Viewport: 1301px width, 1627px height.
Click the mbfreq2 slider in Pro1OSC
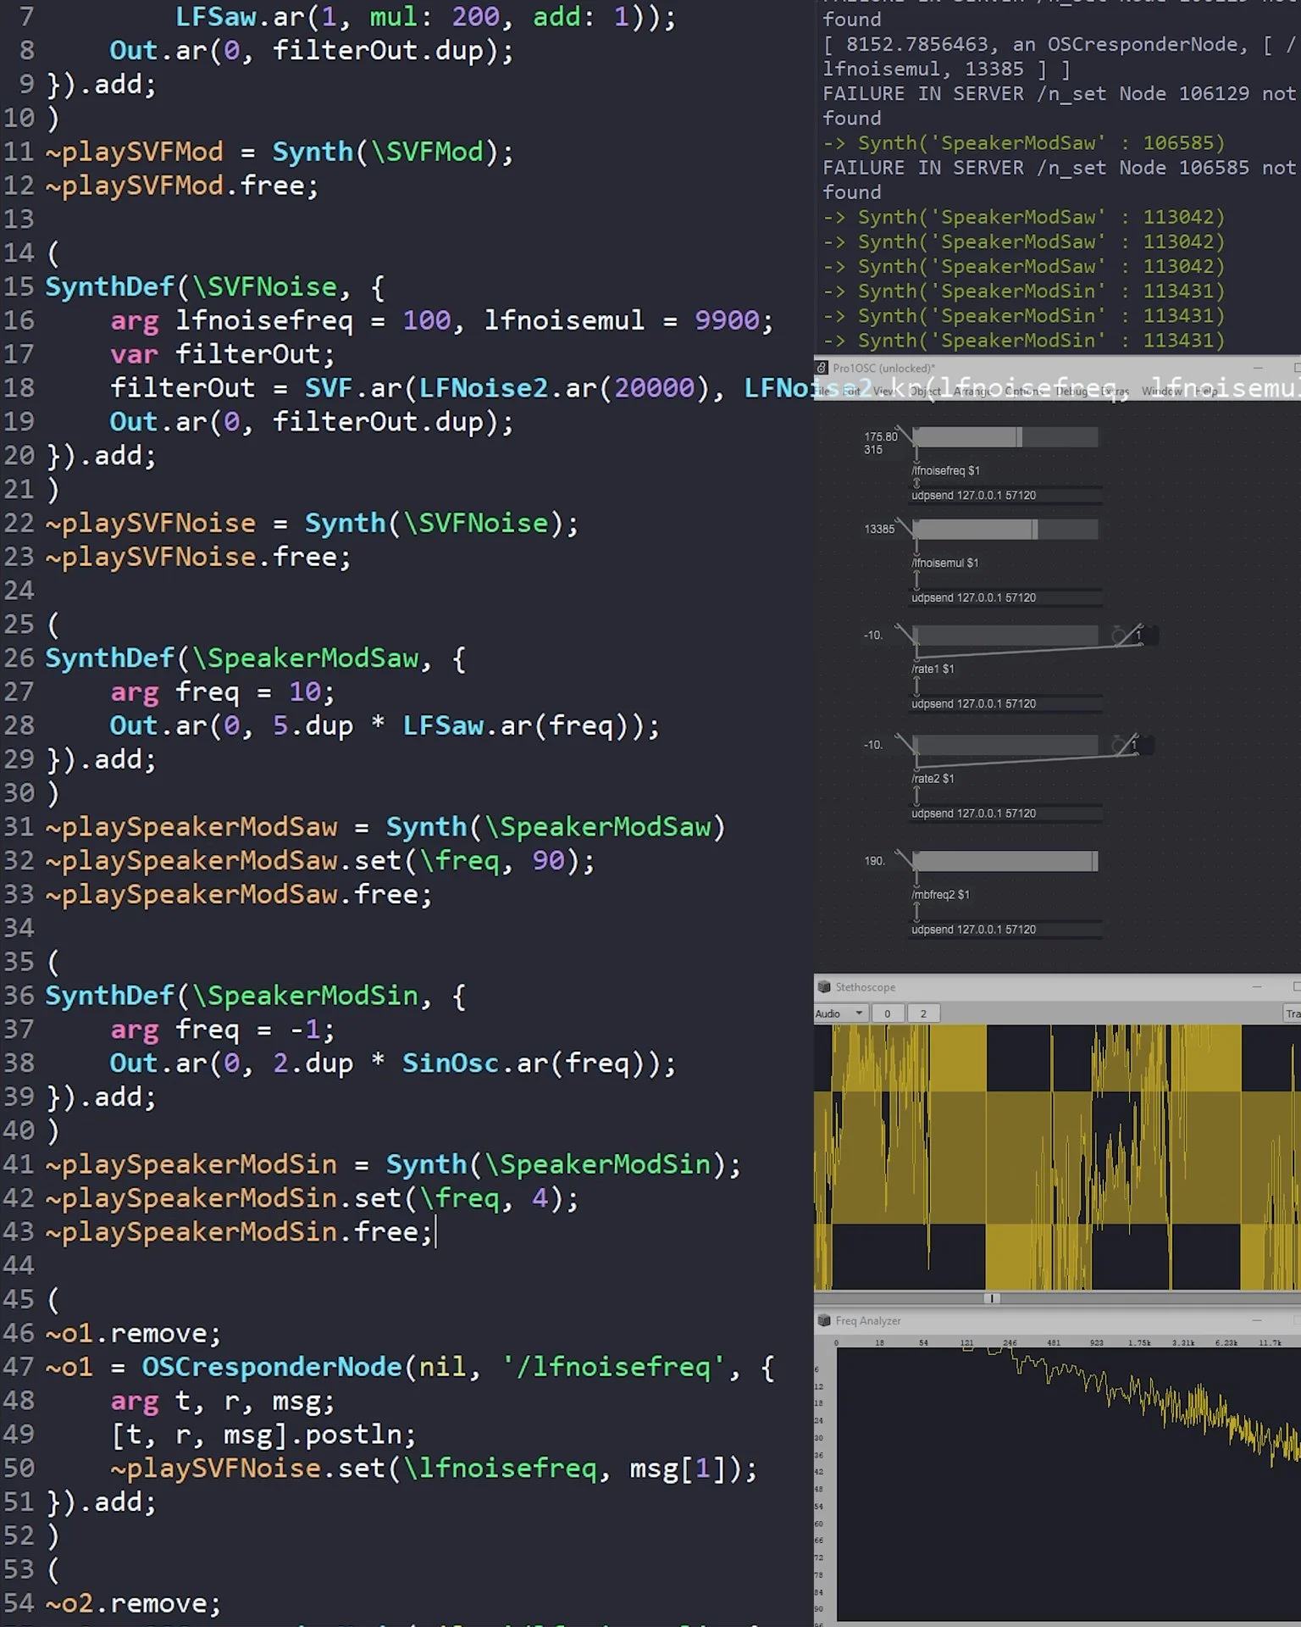(x=1005, y=862)
